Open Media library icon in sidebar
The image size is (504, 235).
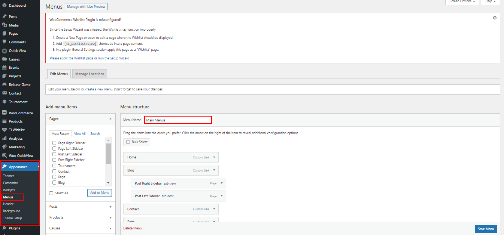[4, 25]
